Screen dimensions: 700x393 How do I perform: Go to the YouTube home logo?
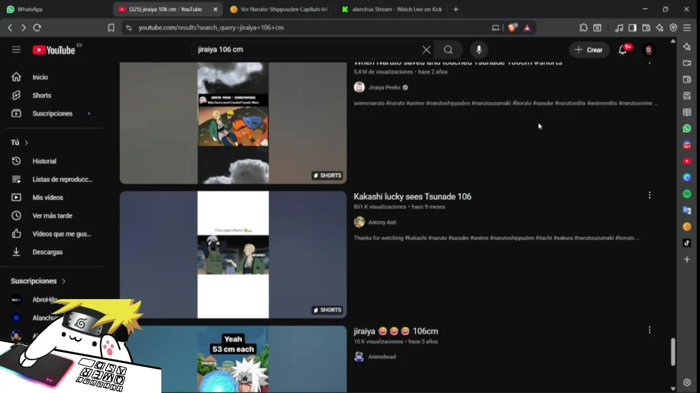click(54, 50)
